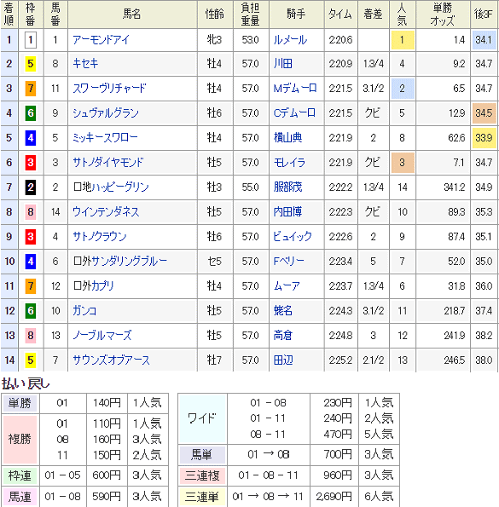Click green frame 6 badge in シュヴァルグラン row

point(31,112)
